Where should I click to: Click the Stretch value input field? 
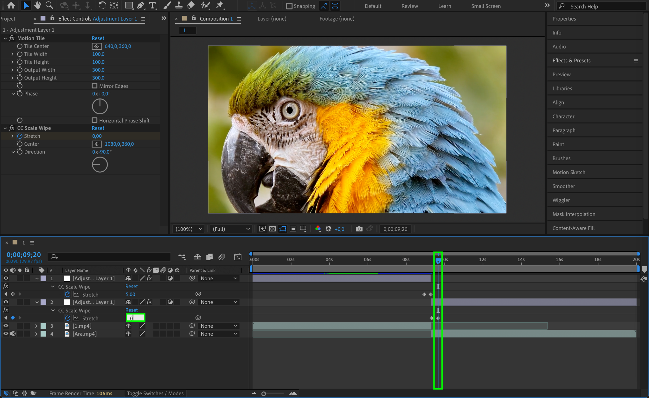[136, 318]
